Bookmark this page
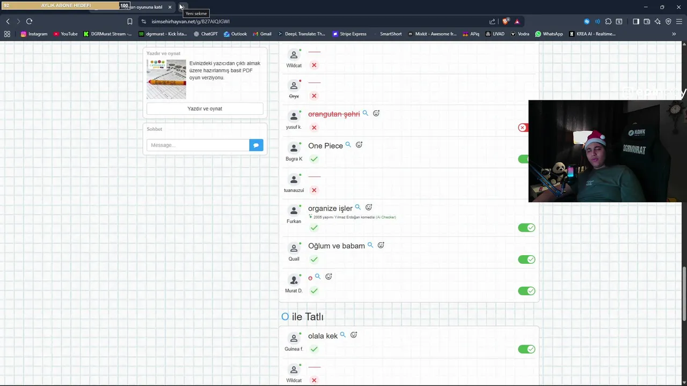Viewport: 687px width, 386px height. [x=130, y=21]
